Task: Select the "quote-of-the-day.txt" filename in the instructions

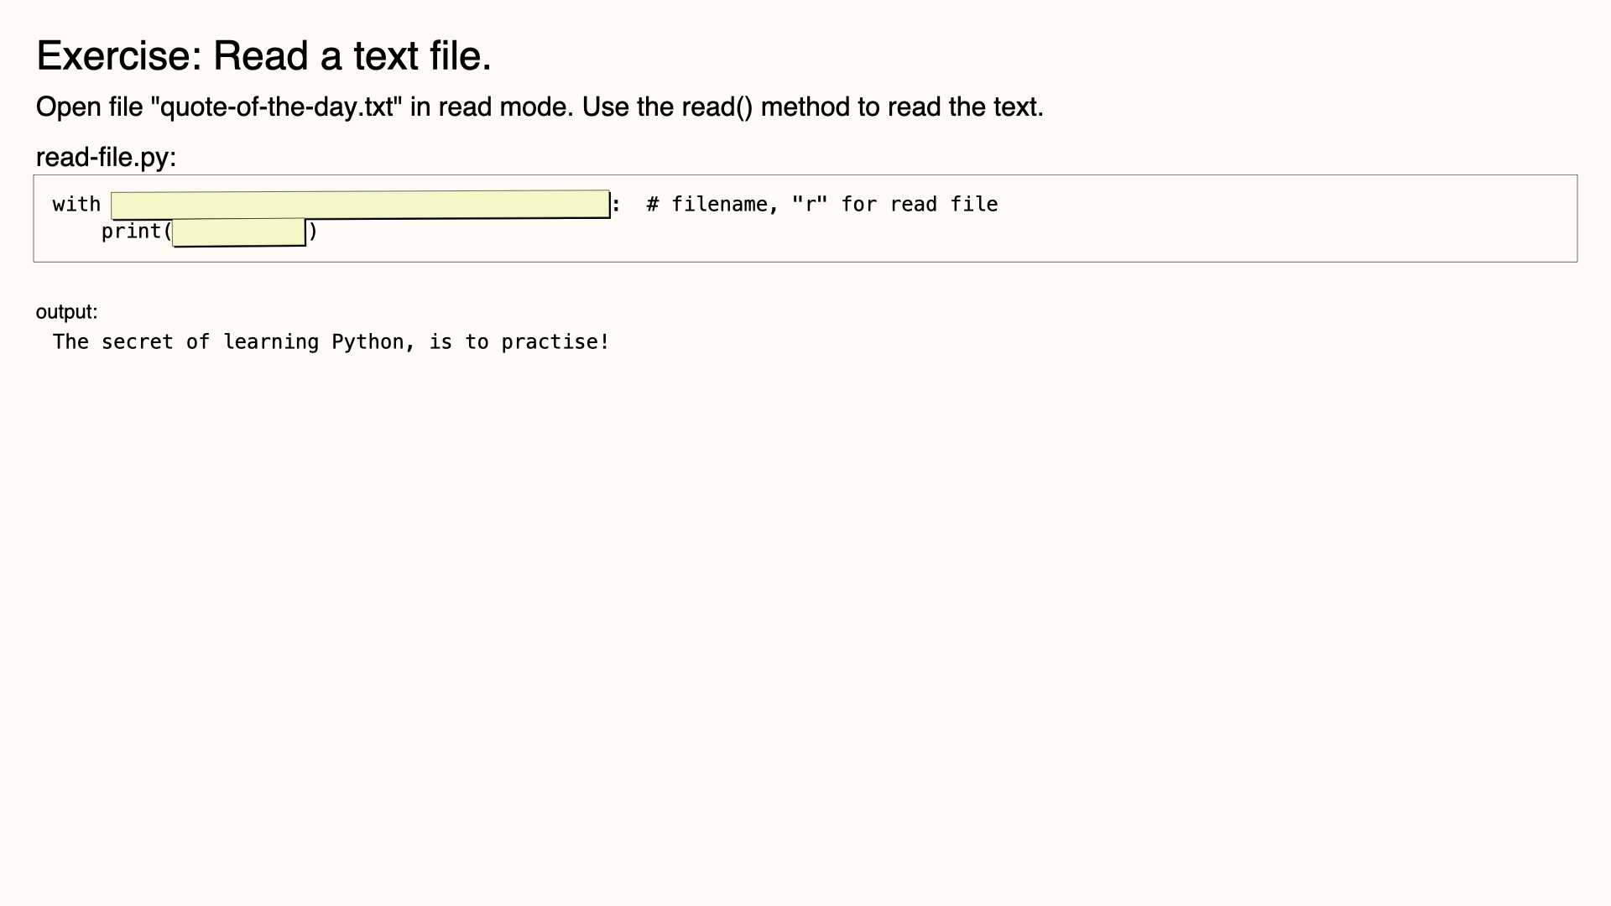Action: (x=276, y=107)
